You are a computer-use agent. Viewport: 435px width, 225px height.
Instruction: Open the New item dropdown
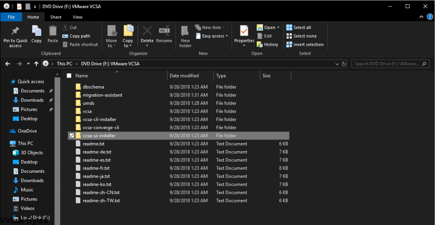click(x=210, y=28)
